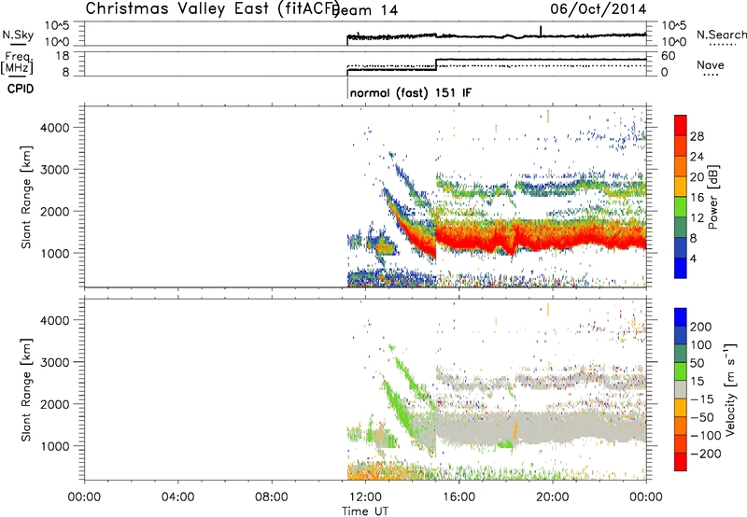747x517 pixels.
Task: Click the 'normal (fast) 151 IF' annotation
Action: click(411, 92)
